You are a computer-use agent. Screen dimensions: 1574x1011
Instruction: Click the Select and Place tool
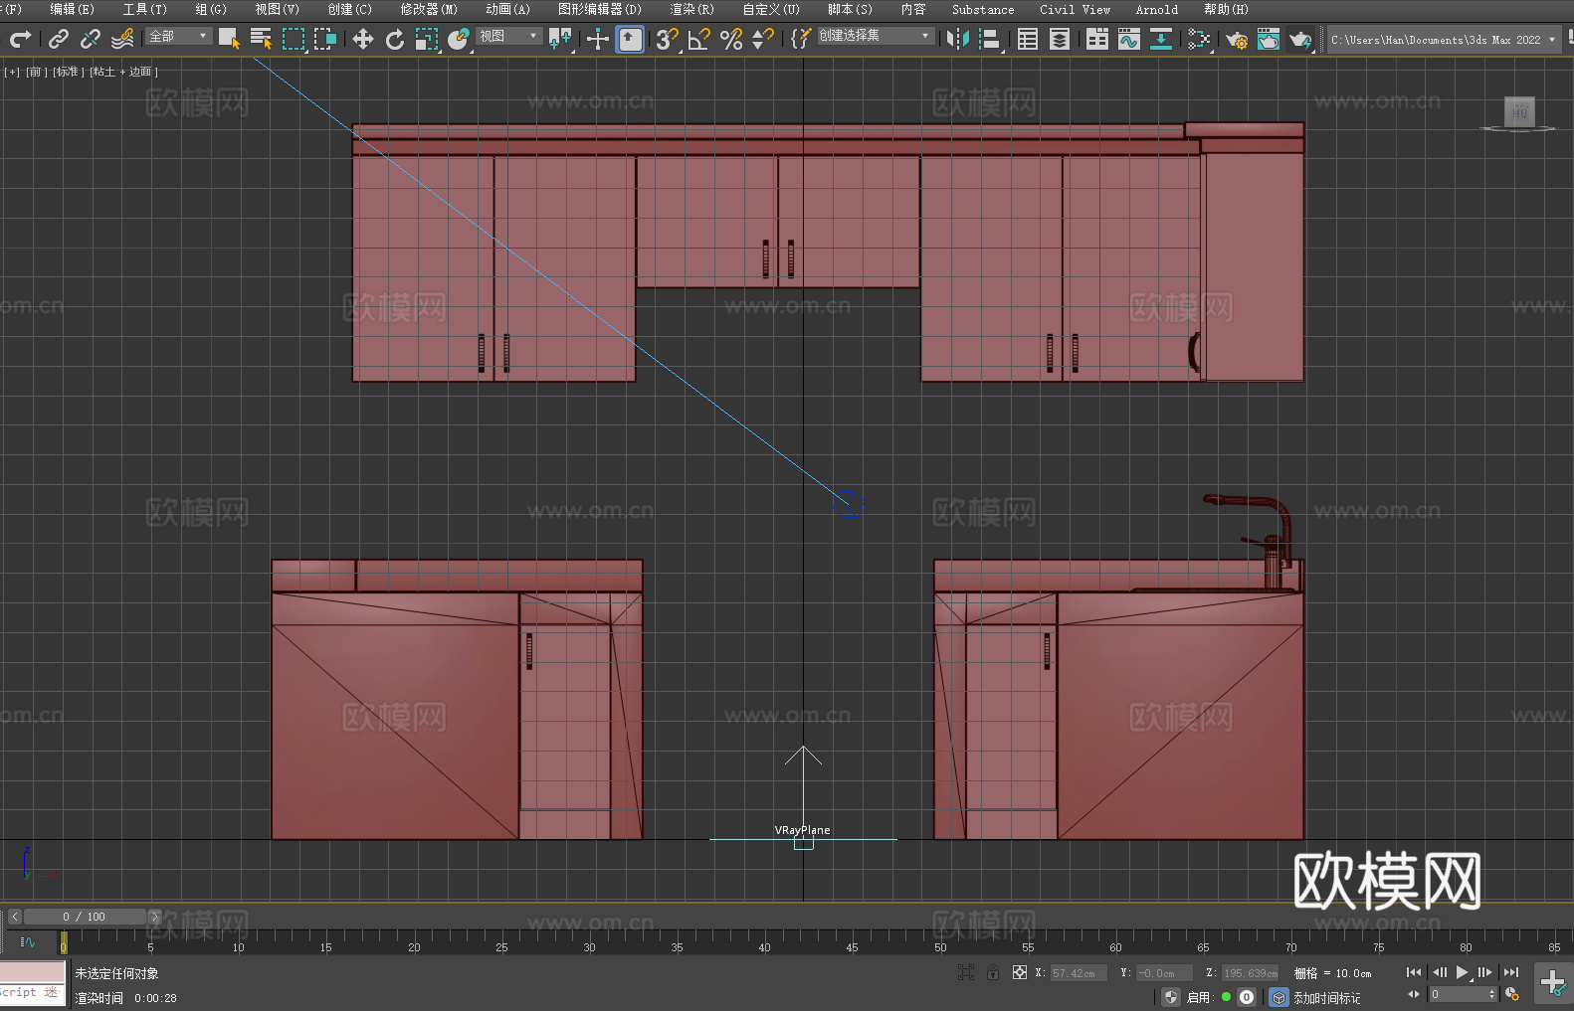pos(459,39)
